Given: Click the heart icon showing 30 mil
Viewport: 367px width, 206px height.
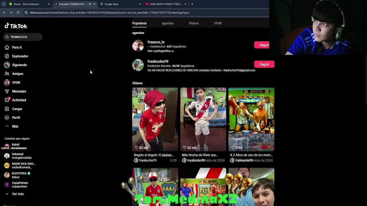Looking at the screenshot, I should (x=185, y=148).
